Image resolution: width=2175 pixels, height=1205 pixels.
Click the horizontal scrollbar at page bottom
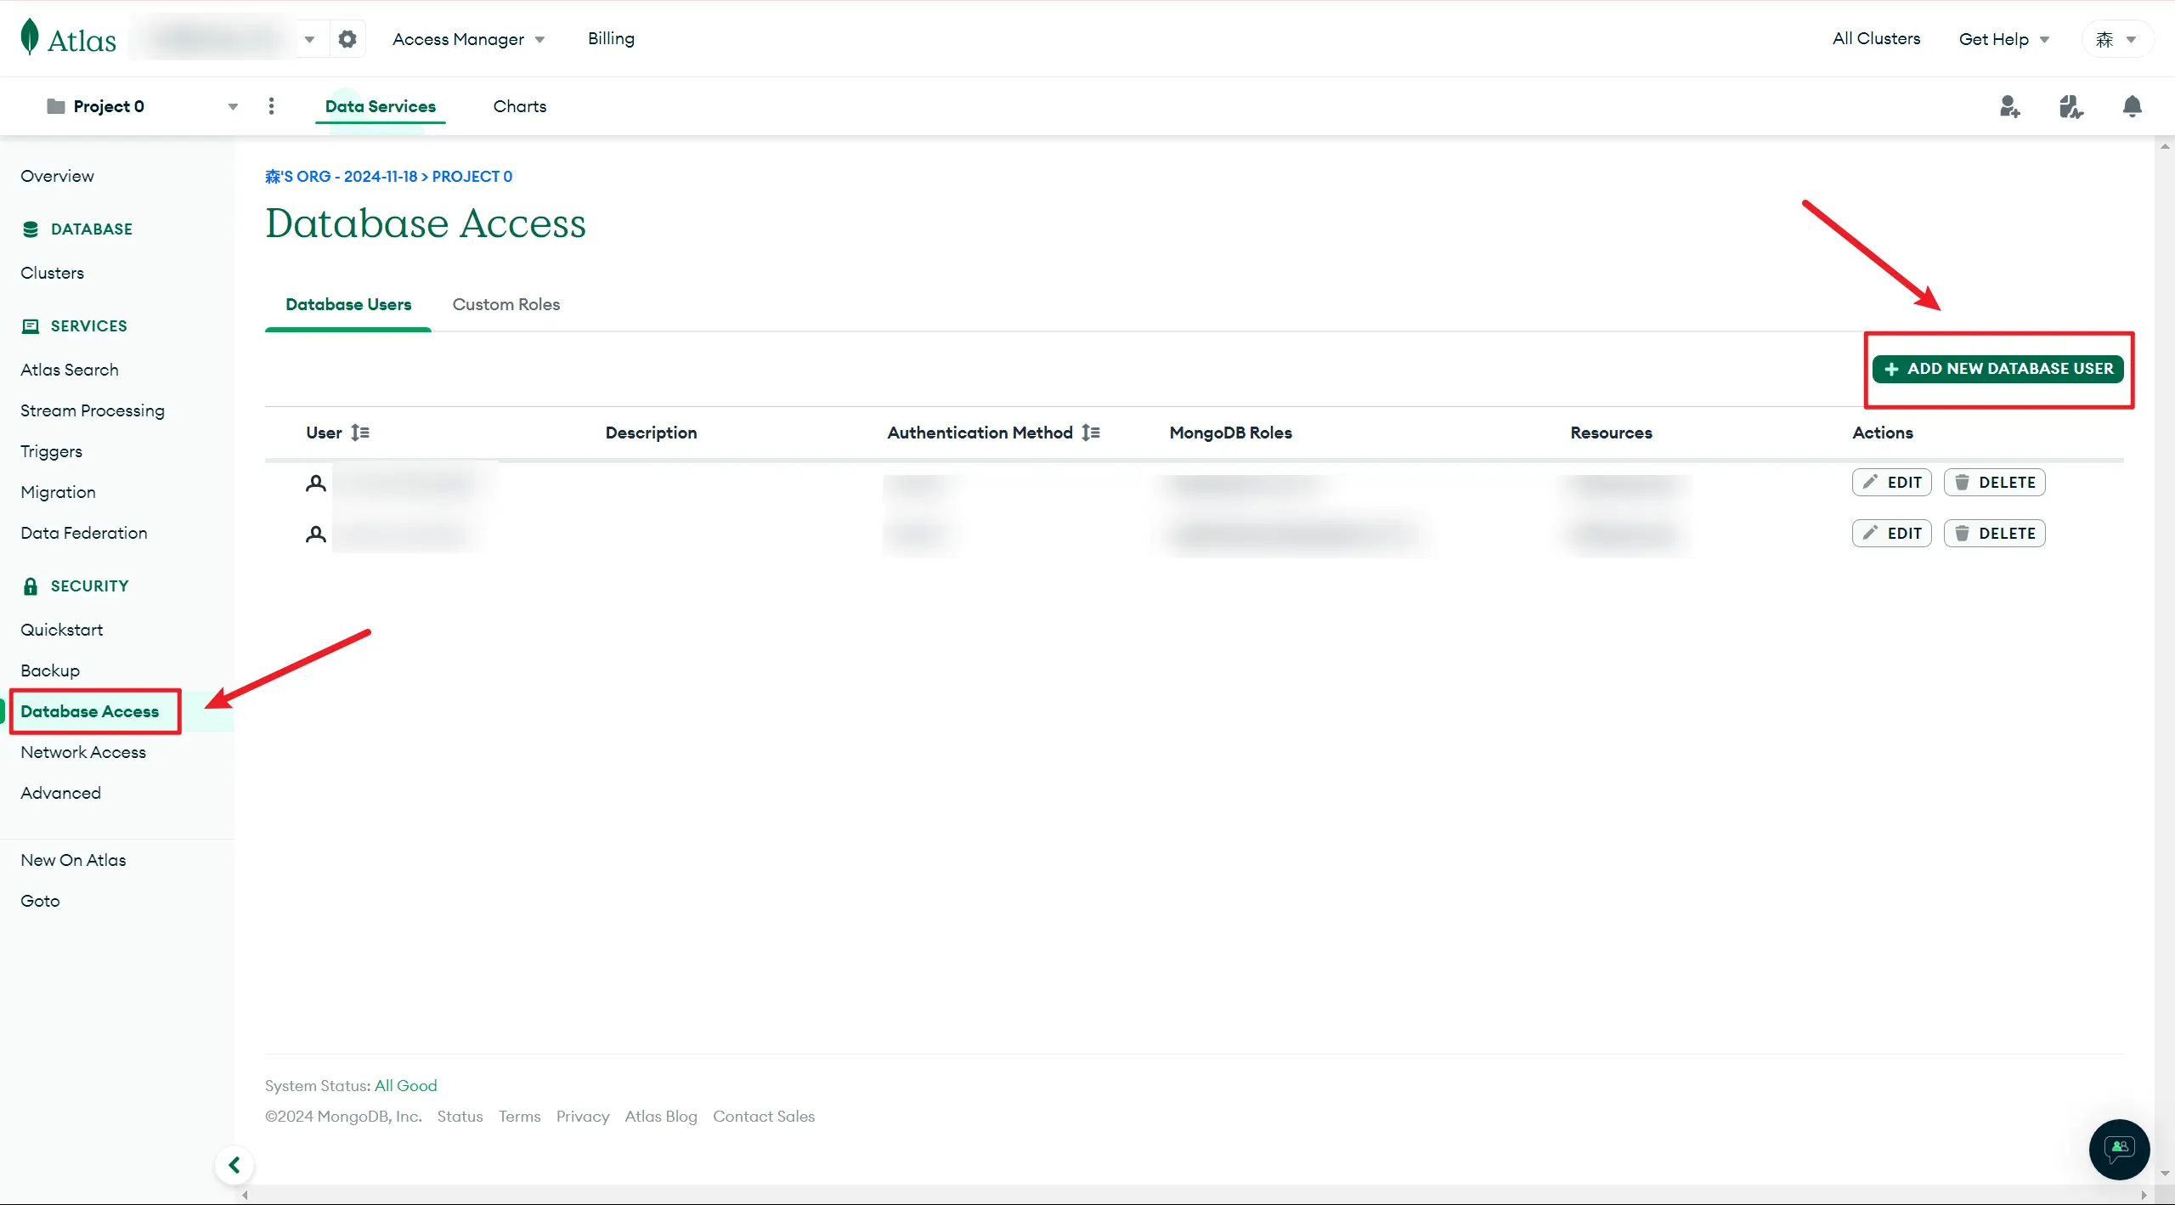point(1189,1195)
